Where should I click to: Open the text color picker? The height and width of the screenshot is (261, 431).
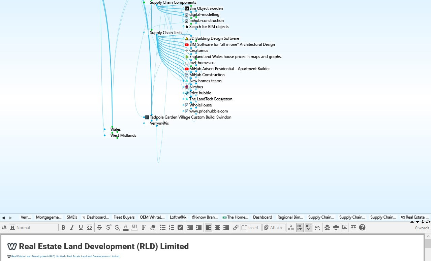coord(126,228)
